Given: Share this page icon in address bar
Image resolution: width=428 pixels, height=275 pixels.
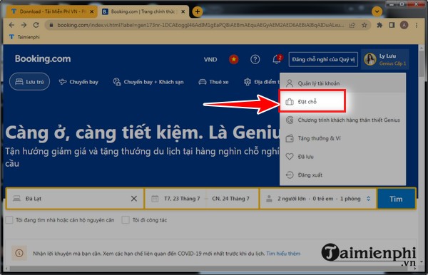Looking at the screenshot, I should [352, 26].
